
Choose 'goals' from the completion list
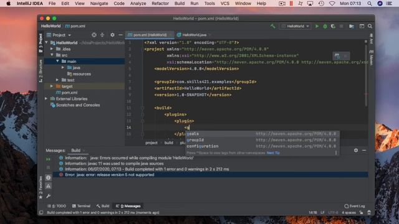pyautogui.click(x=262, y=134)
